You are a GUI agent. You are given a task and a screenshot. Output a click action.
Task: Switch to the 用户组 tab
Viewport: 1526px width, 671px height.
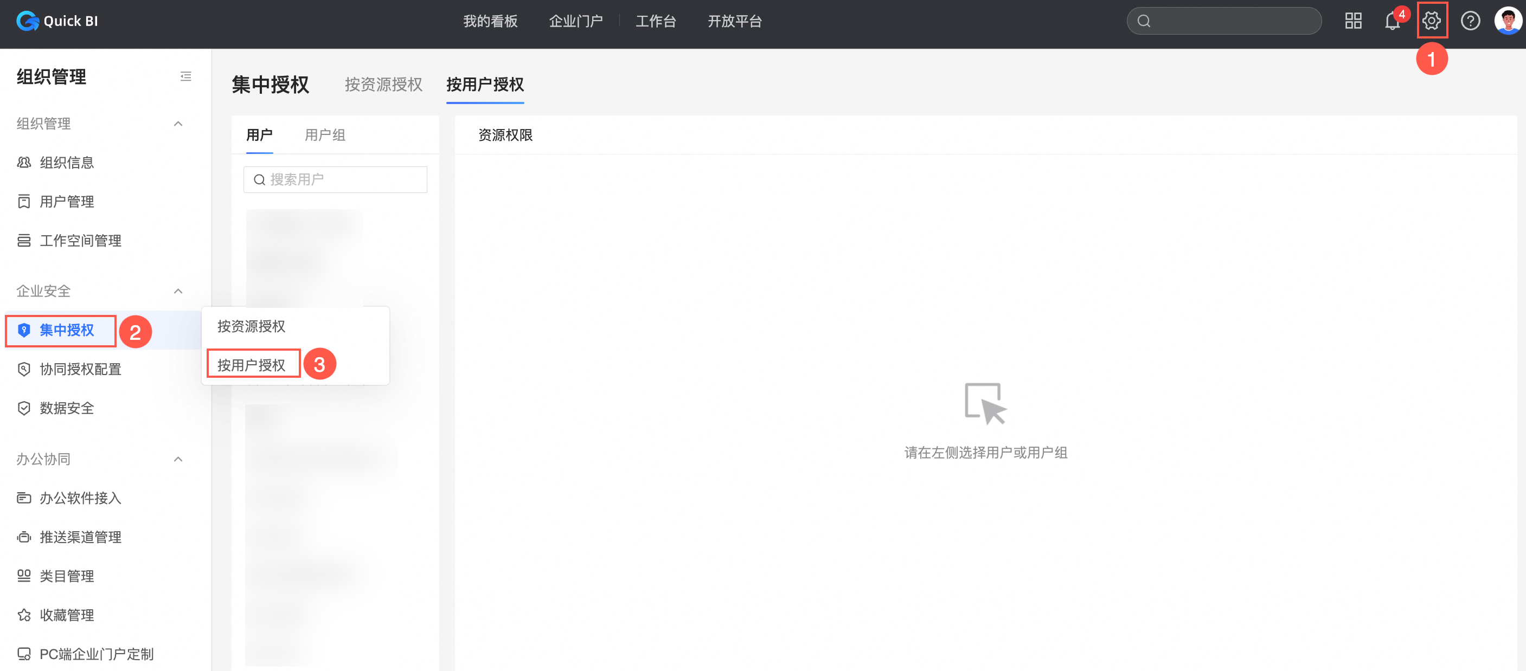[x=325, y=135]
